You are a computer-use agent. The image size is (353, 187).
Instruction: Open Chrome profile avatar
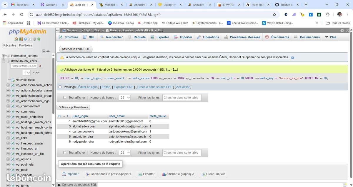[x=340, y=14]
